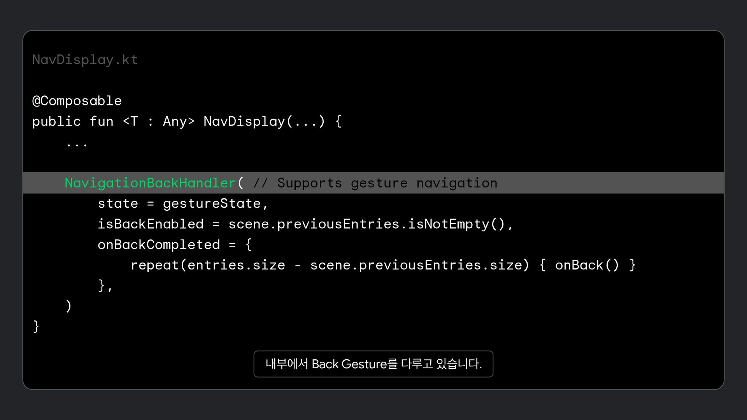Click the gestureState value

(212, 203)
